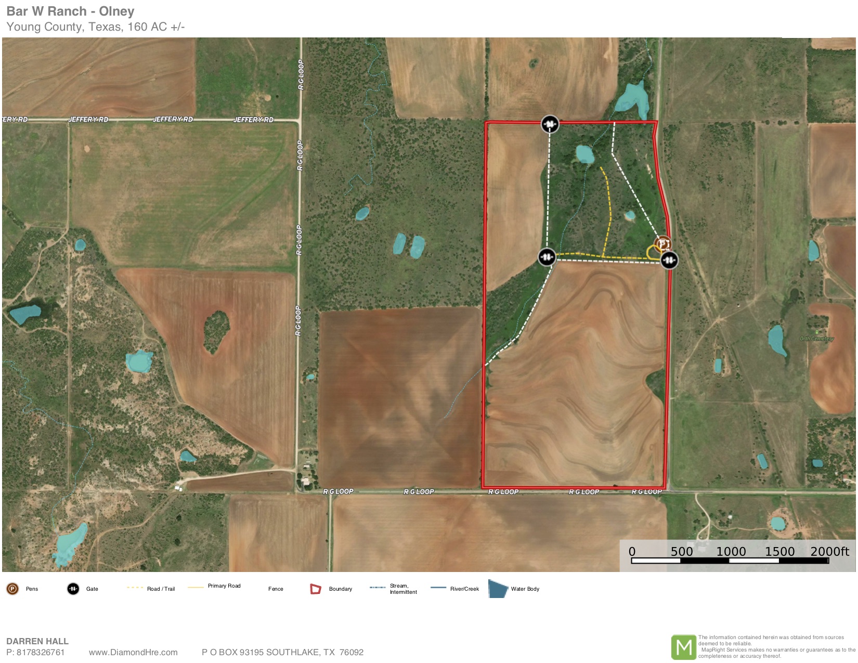The width and height of the screenshot is (858, 663).
Task: Click the Pens icon in the legend
Action: point(12,589)
